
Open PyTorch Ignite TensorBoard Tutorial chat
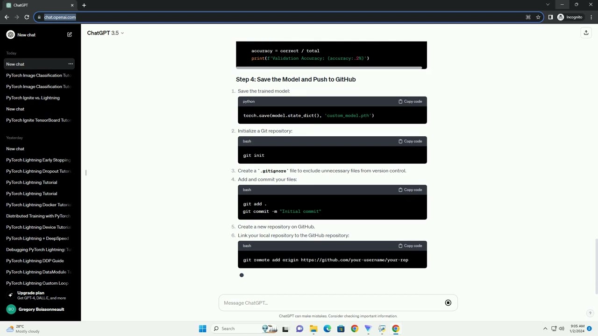[x=40, y=120]
